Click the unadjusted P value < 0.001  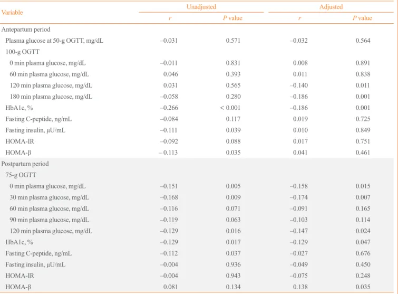click(230, 108)
